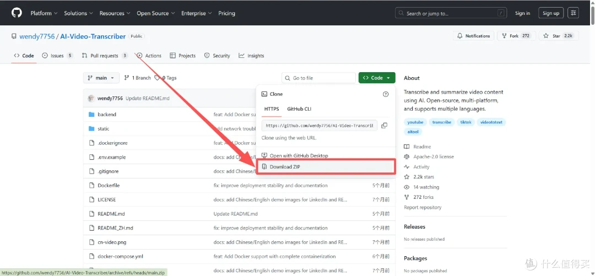Click the book icon next to Readme
595x276 pixels.
coord(407,147)
